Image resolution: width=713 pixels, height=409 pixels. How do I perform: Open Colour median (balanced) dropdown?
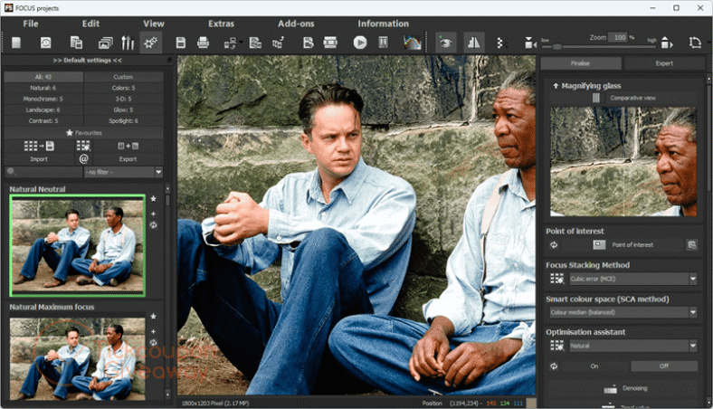point(623,312)
